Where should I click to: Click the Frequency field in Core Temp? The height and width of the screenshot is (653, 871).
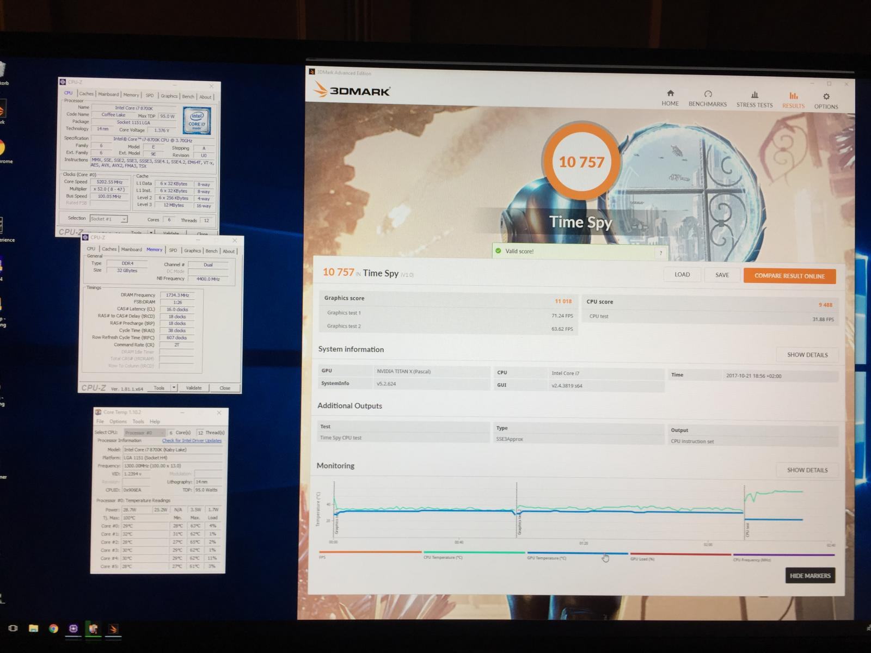pyautogui.click(x=173, y=466)
